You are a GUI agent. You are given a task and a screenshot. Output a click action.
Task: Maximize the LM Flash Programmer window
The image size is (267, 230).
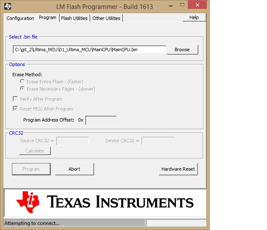[x=182, y=5]
